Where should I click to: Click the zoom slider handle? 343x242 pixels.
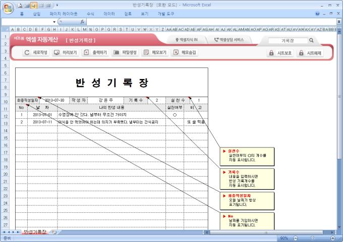[x=312, y=238]
